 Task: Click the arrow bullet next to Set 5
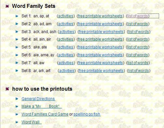pyautogui.click(x=17, y=47)
